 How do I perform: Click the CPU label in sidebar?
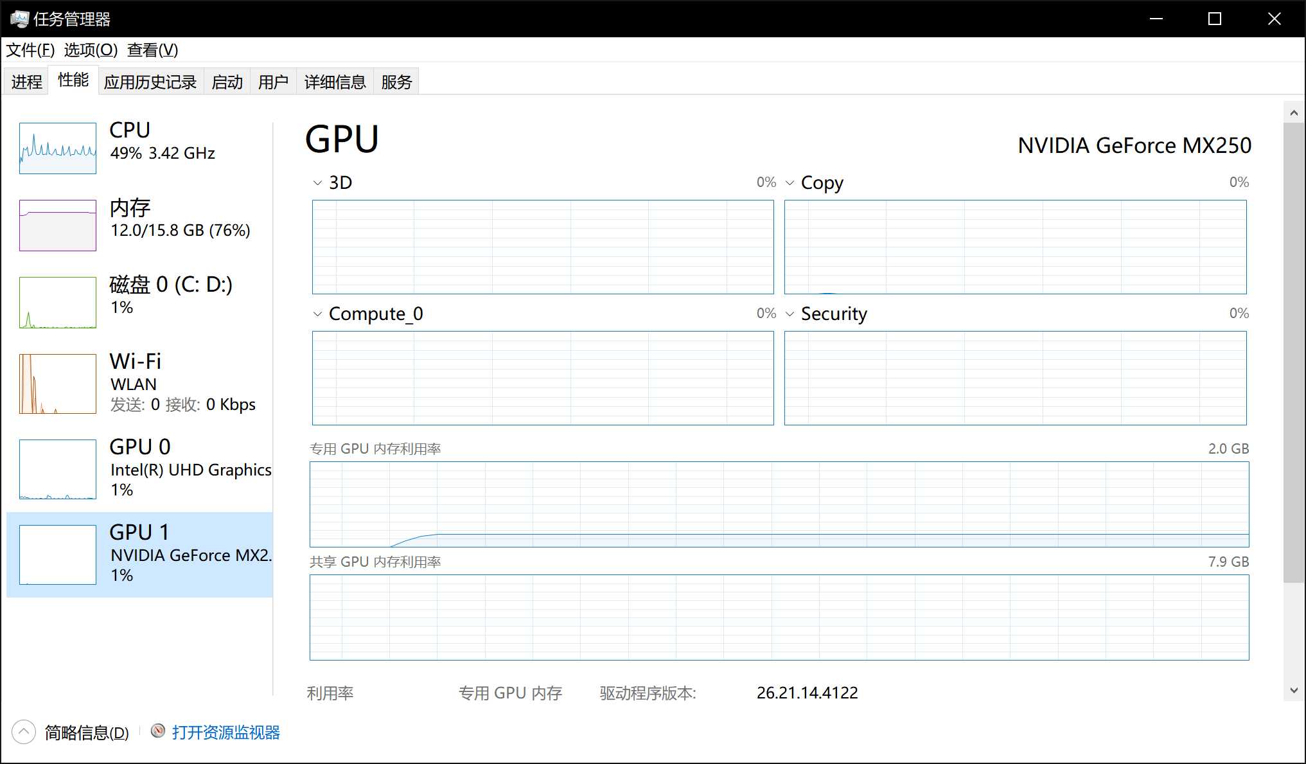(x=130, y=130)
